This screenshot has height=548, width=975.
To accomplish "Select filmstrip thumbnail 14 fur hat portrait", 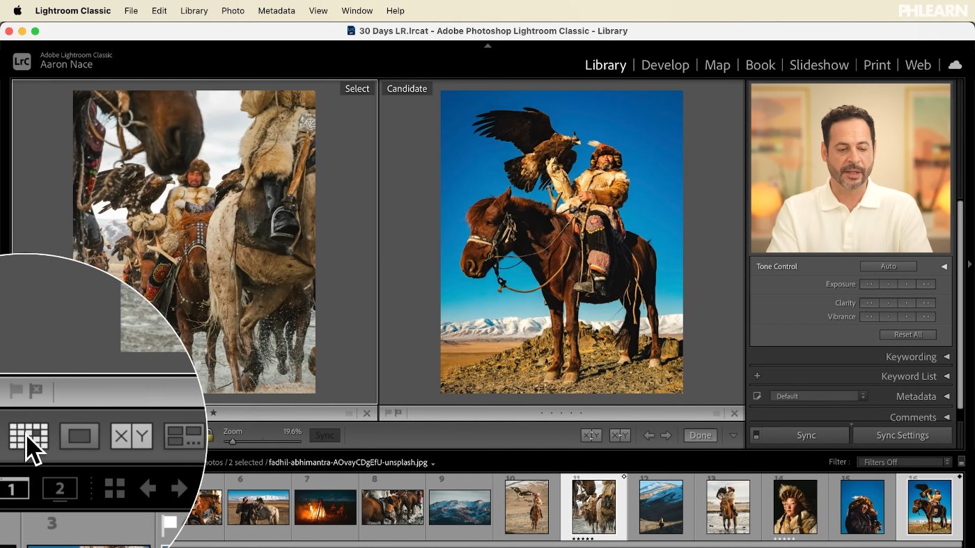I will (795, 507).
